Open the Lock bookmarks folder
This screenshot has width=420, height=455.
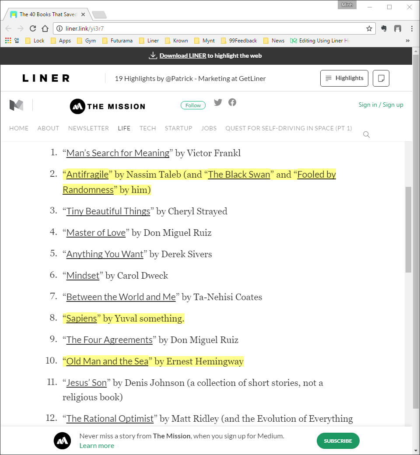point(35,41)
